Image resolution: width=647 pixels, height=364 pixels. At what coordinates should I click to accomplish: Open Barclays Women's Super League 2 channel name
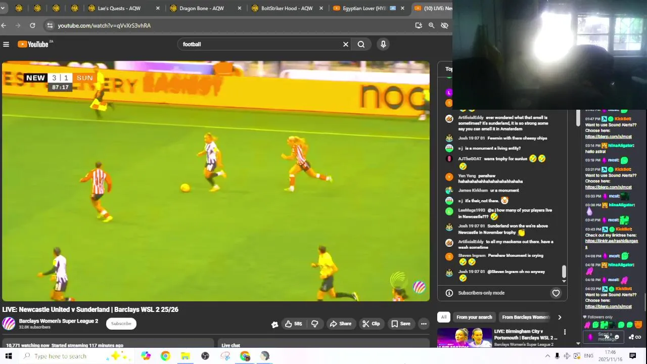coord(59,321)
